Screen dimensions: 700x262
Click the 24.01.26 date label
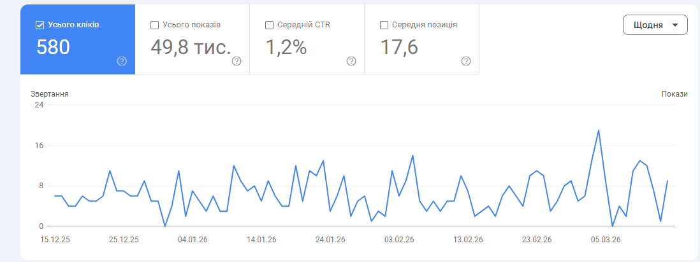click(x=330, y=240)
